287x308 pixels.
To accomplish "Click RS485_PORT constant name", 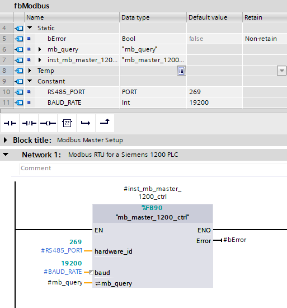I will (x=67, y=92).
